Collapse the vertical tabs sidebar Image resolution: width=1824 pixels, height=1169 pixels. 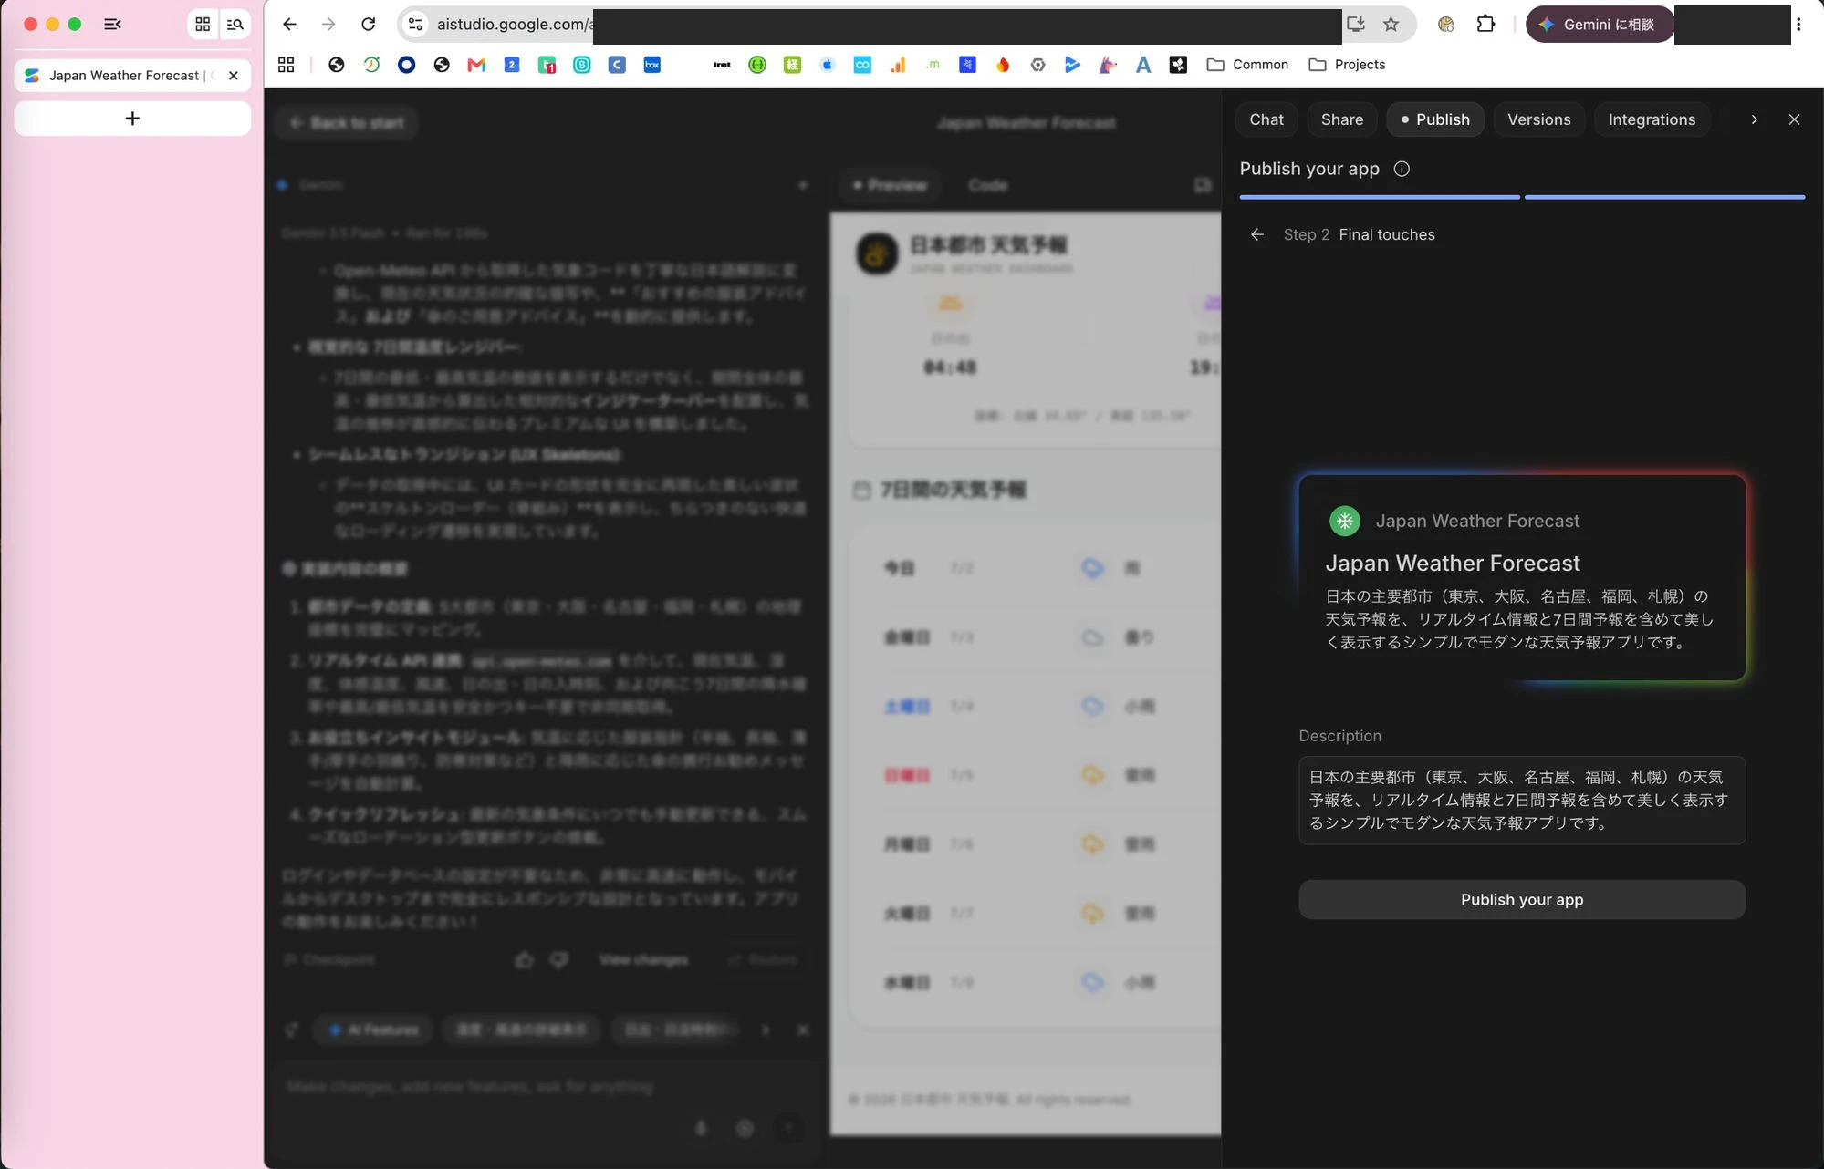pos(113,25)
